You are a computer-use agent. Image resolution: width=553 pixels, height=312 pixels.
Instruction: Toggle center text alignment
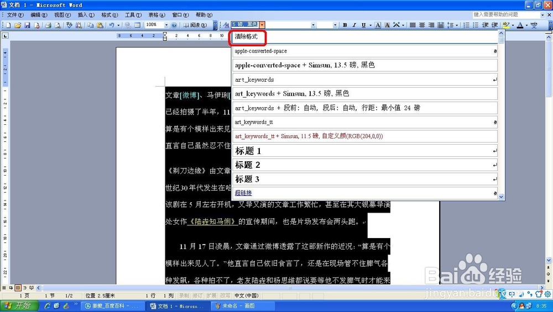point(422,25)
